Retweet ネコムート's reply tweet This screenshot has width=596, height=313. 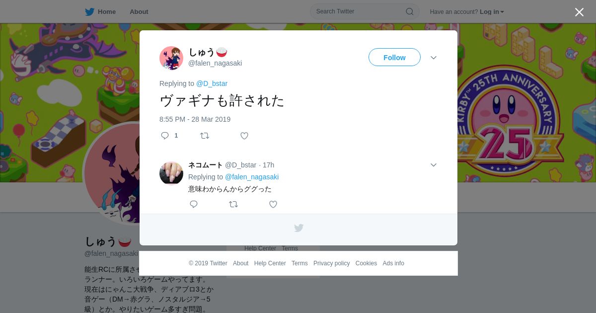(233, 204)
